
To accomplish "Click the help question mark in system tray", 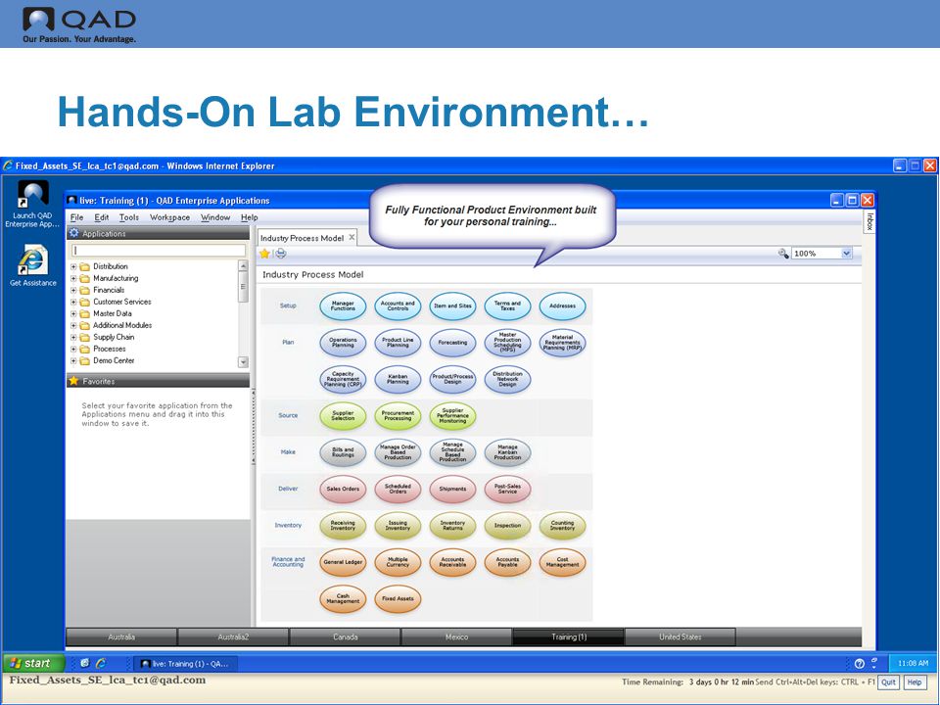I will pyautogui.click(x=859, y=664).
